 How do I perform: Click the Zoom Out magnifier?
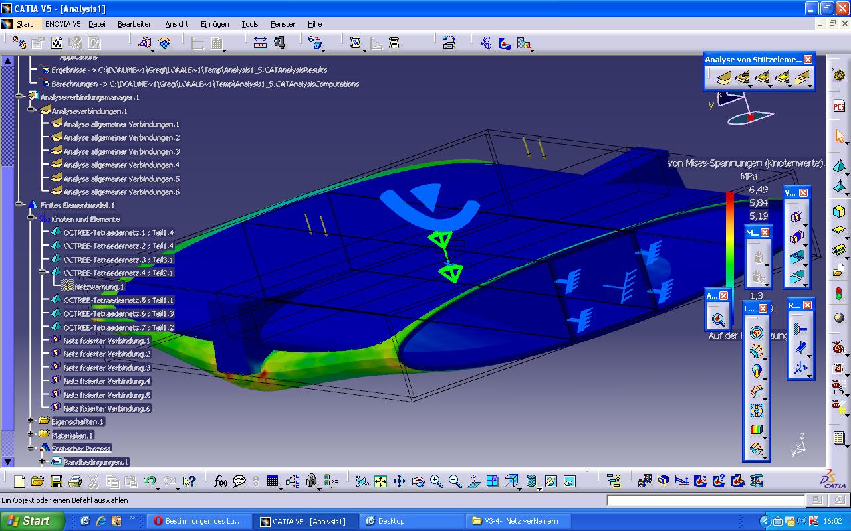455,481
